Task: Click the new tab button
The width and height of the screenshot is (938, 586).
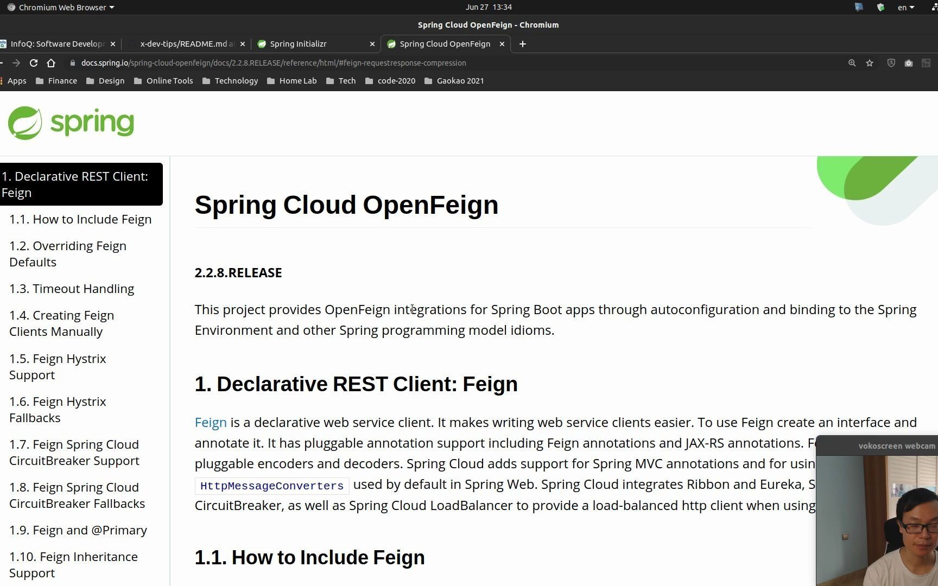Action: coord(522,44)
